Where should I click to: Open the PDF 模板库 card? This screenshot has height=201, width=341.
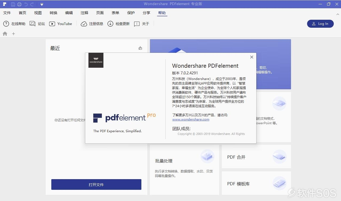[256, 183]
